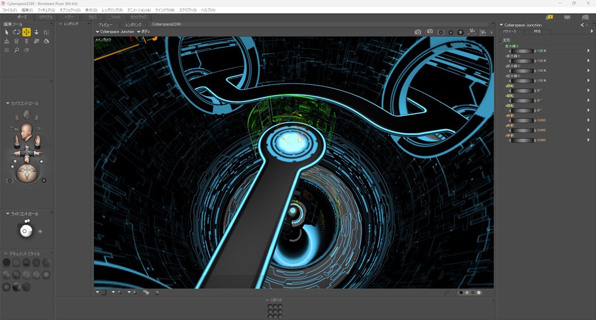Click the first camera icon above the preview
This screenshot has height=320, width=596.
(418, 32)
